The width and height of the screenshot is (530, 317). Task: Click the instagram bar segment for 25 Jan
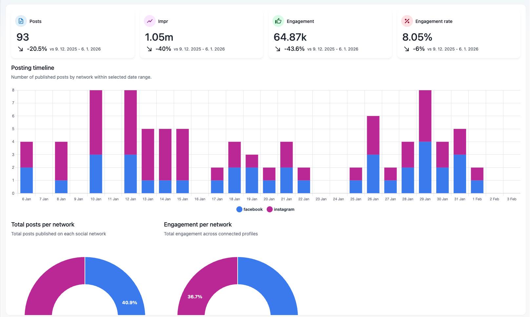356,174
